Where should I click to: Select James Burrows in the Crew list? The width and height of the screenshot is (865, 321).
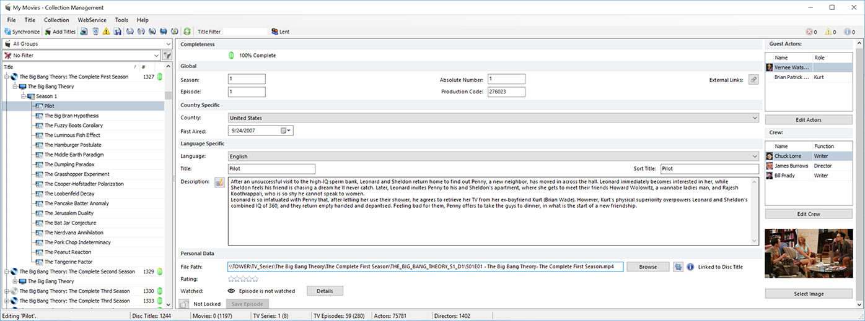tap(807, 166)
